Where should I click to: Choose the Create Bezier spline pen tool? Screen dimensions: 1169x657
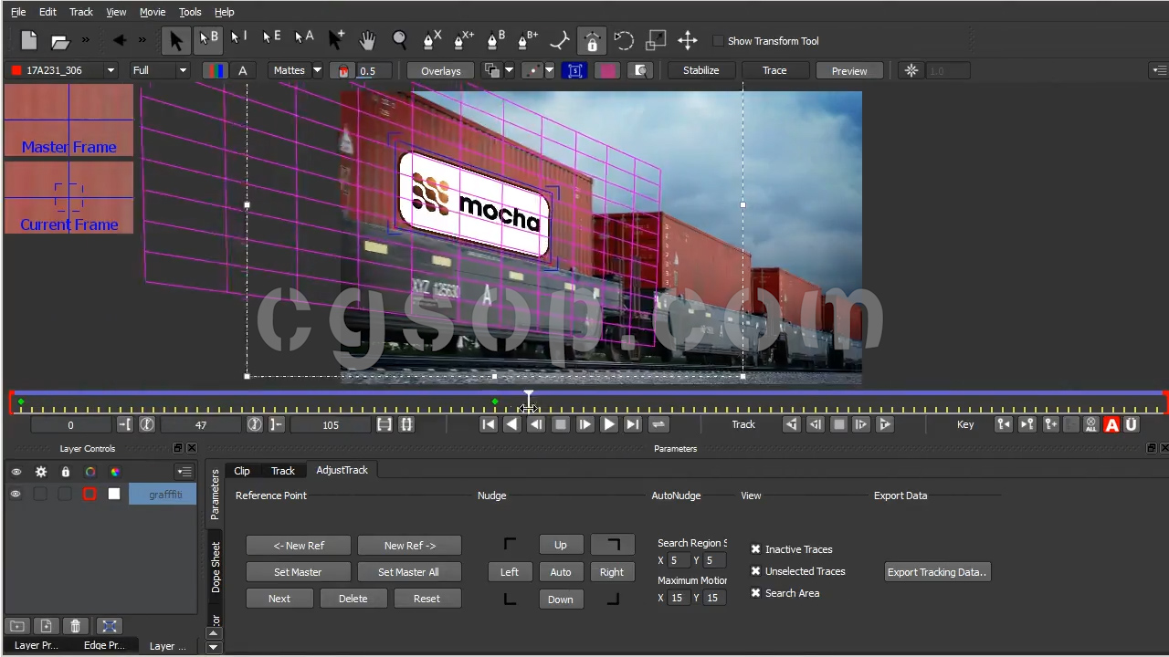pos(496,41)
